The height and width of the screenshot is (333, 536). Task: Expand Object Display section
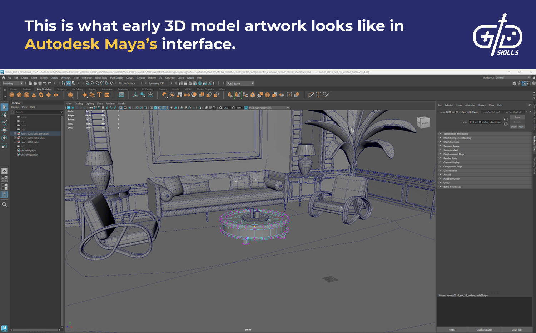click(485, 162)
